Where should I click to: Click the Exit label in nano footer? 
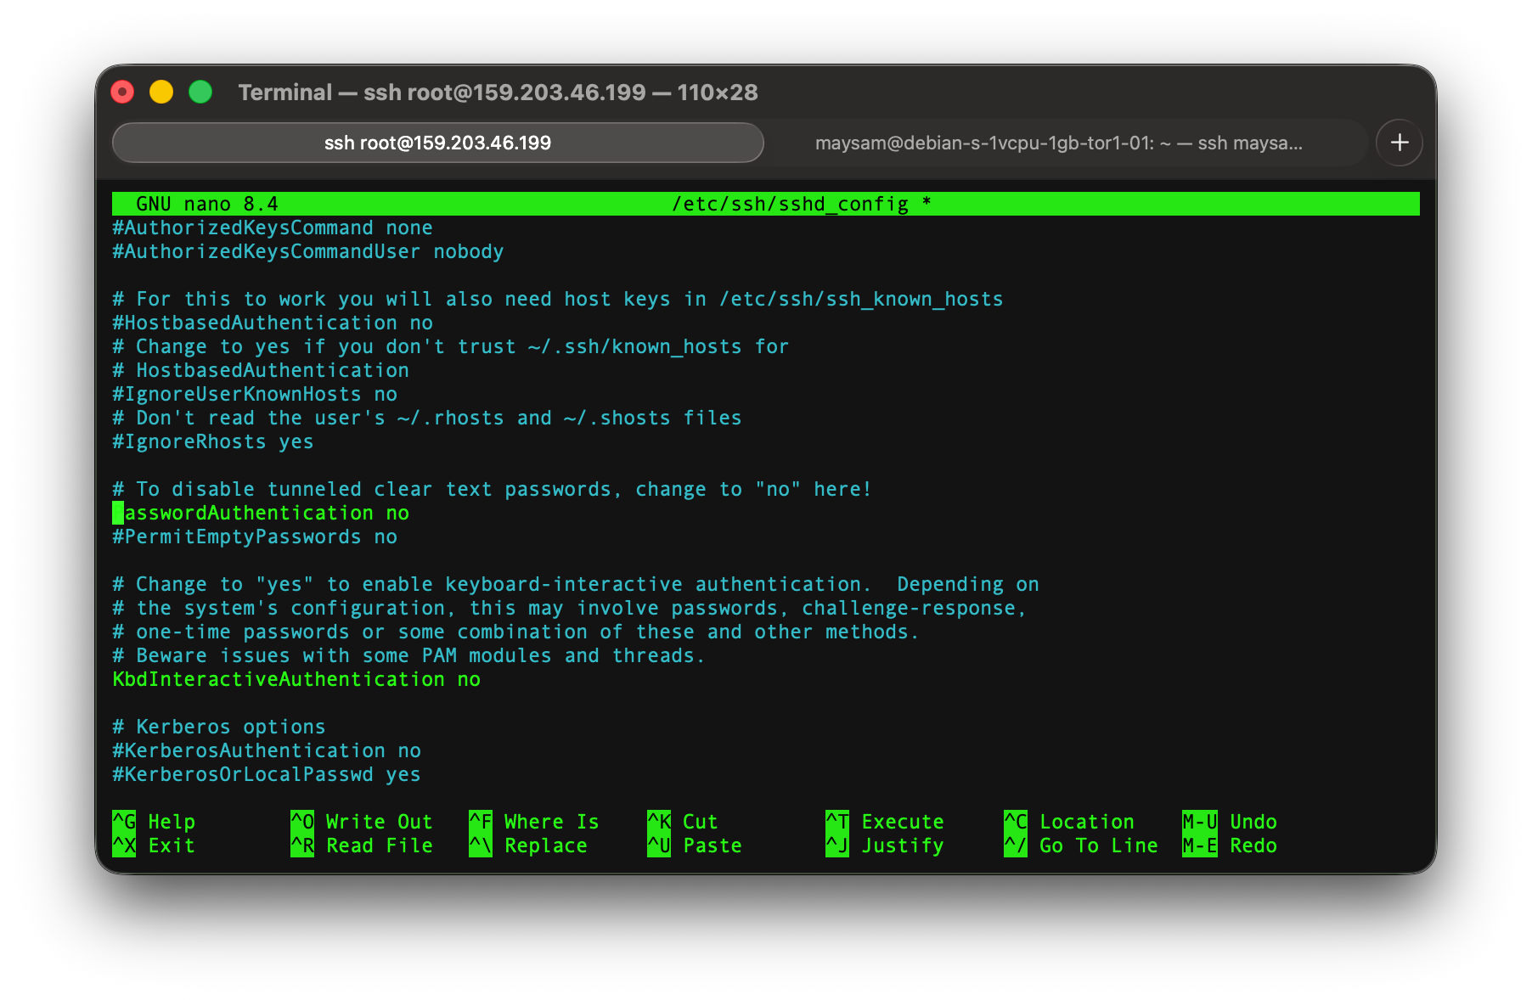coord(172,846)
